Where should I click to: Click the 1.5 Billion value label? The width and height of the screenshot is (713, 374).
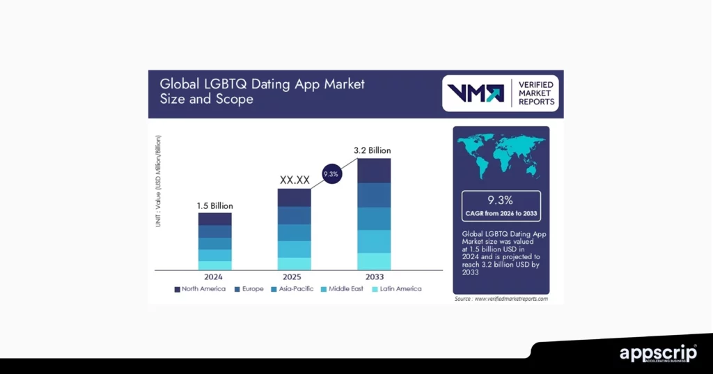point(214,205)
